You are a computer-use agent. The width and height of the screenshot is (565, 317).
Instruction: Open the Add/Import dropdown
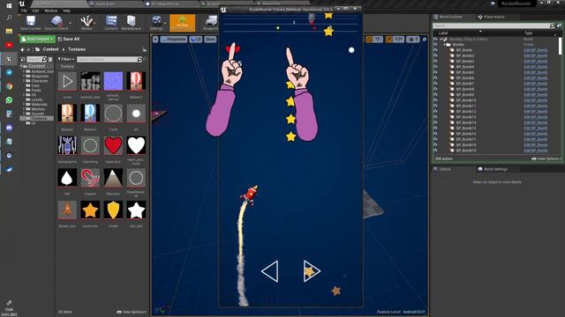tap(37, 39)
